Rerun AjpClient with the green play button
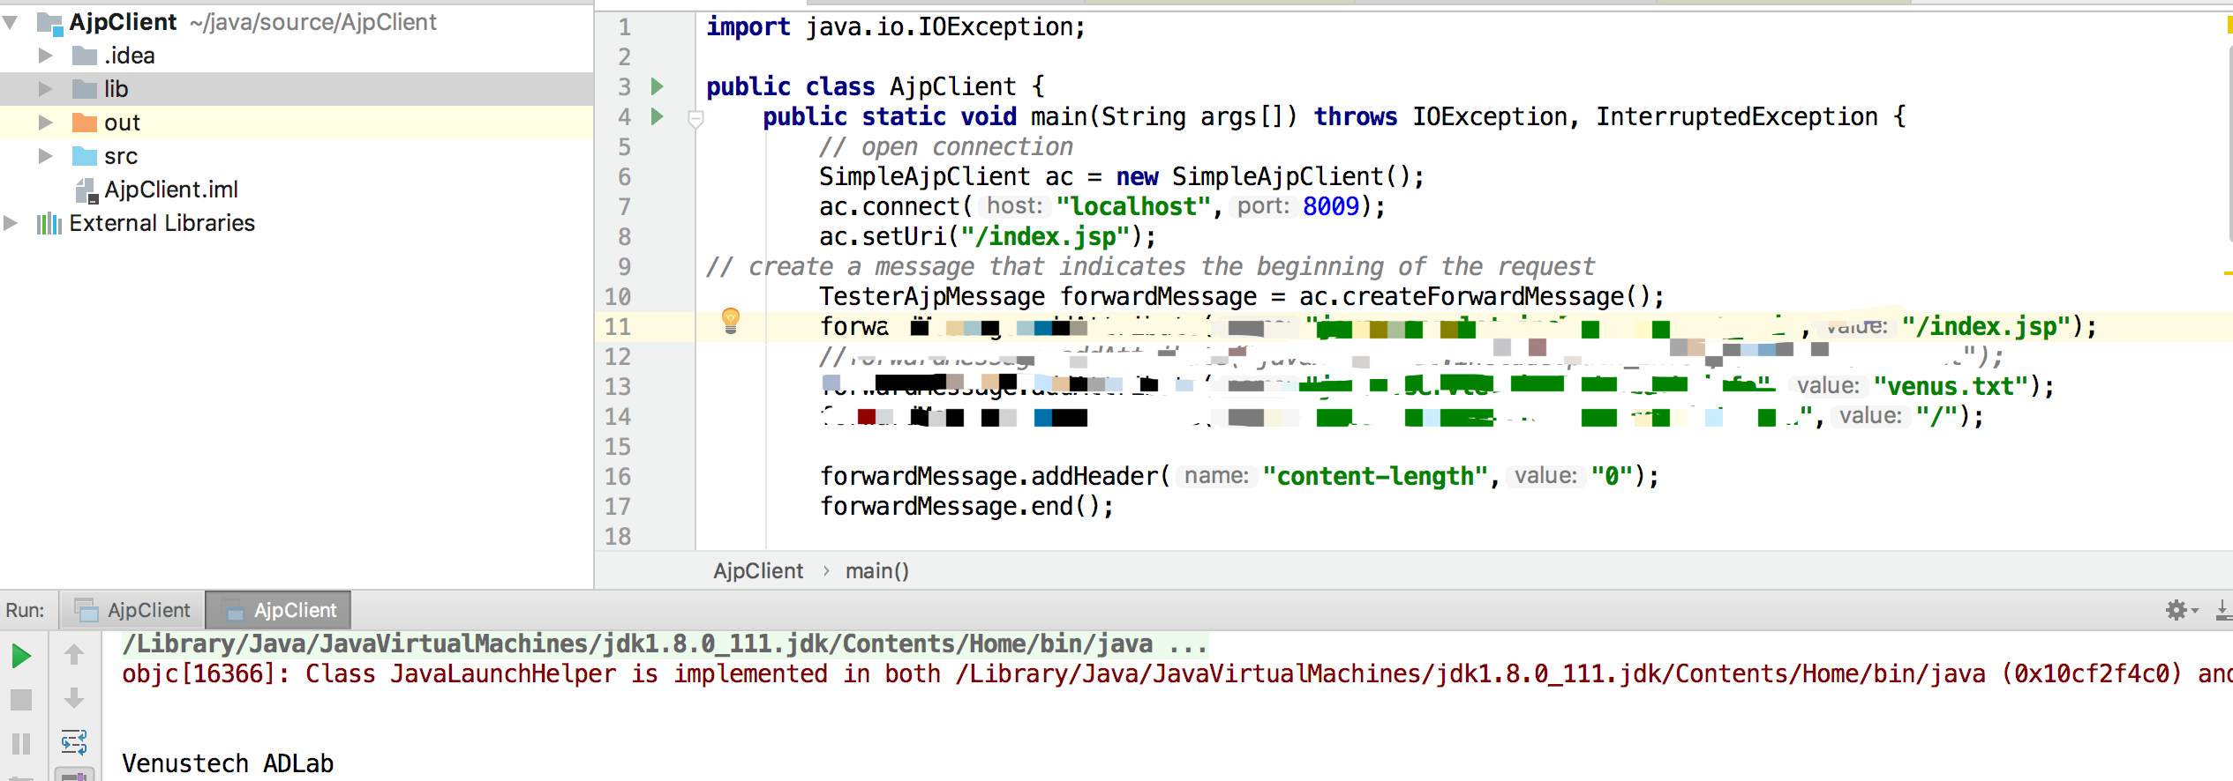 pyautogui.click(x=22, y=656)
